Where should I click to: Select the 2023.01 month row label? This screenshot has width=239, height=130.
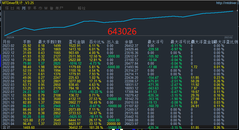coord(9,49)
